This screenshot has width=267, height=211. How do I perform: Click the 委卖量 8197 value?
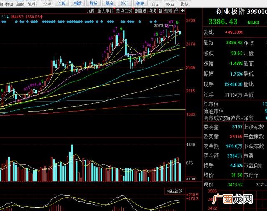237,127
